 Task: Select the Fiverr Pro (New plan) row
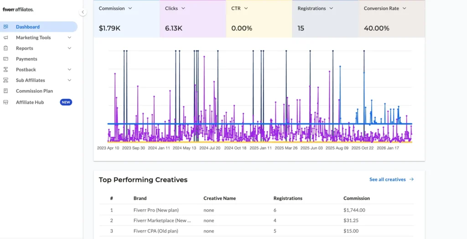click(256, 210)
